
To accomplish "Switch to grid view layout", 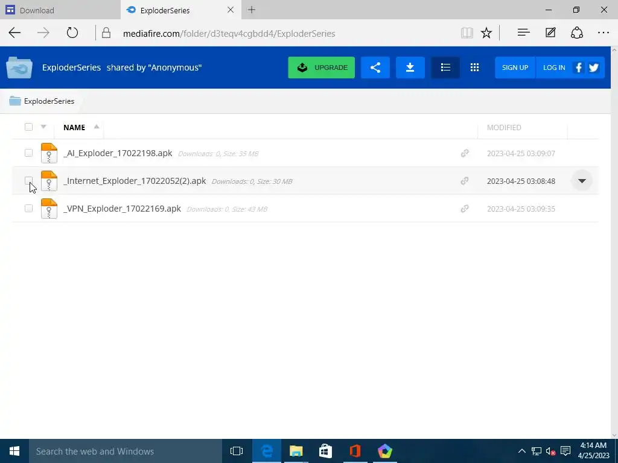I will pos(474,68).
